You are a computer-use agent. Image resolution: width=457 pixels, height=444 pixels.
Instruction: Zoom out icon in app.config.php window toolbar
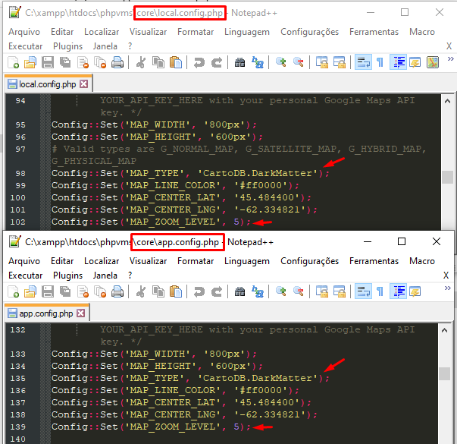pos(299,291)
